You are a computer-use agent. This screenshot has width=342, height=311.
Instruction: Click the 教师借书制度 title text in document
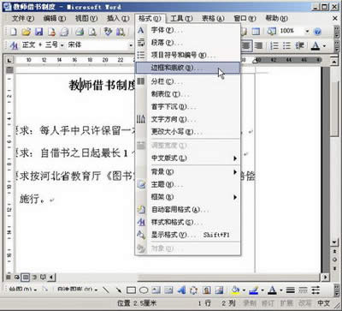tap(102, 85)
